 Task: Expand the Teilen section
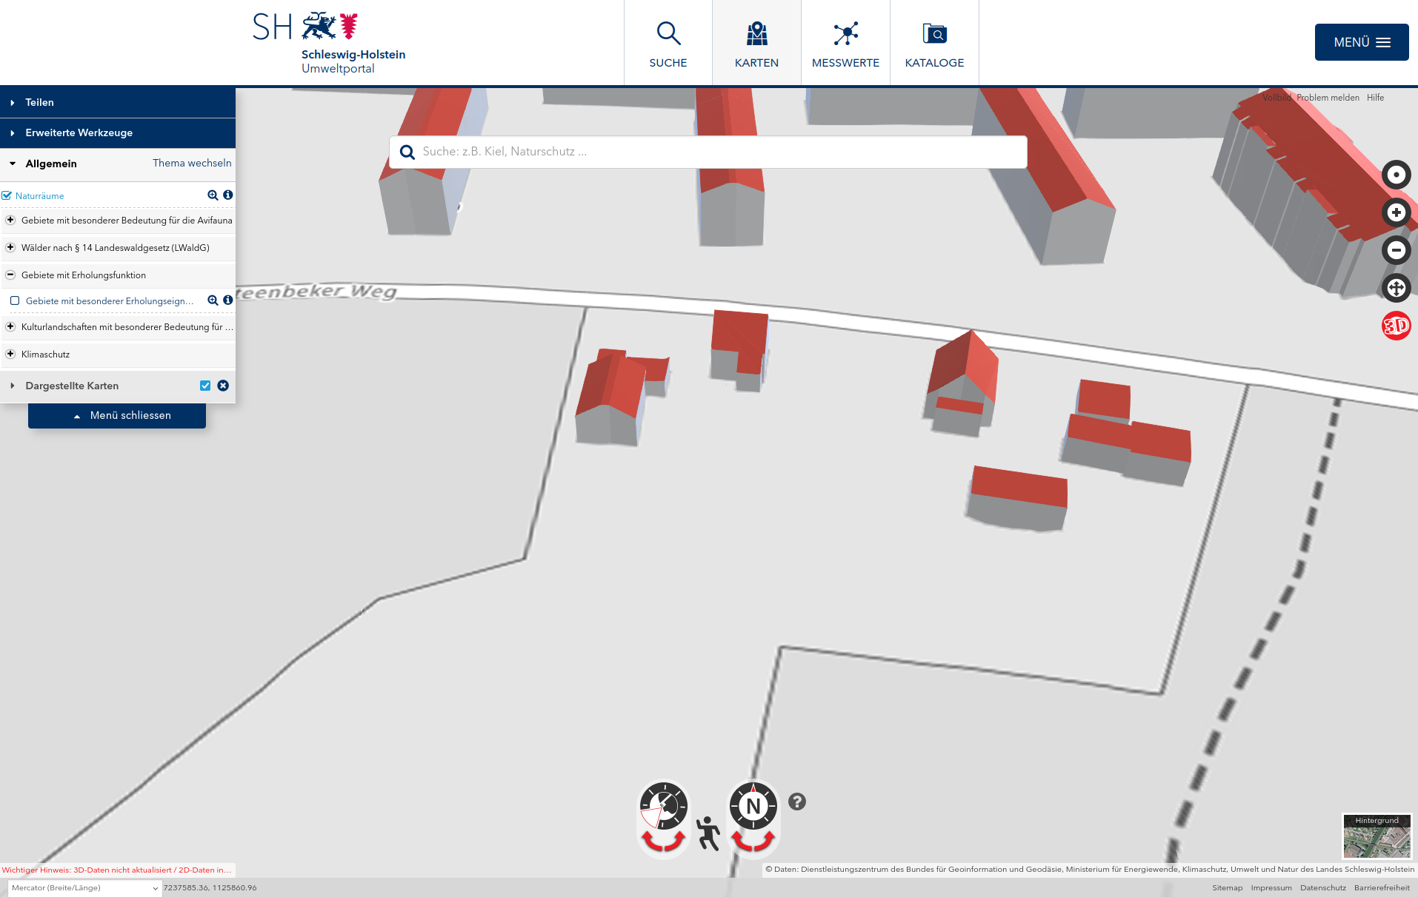[x=39, y=103]
